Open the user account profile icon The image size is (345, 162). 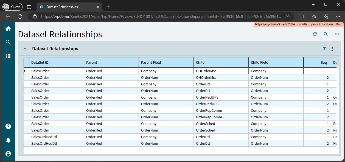8,154
